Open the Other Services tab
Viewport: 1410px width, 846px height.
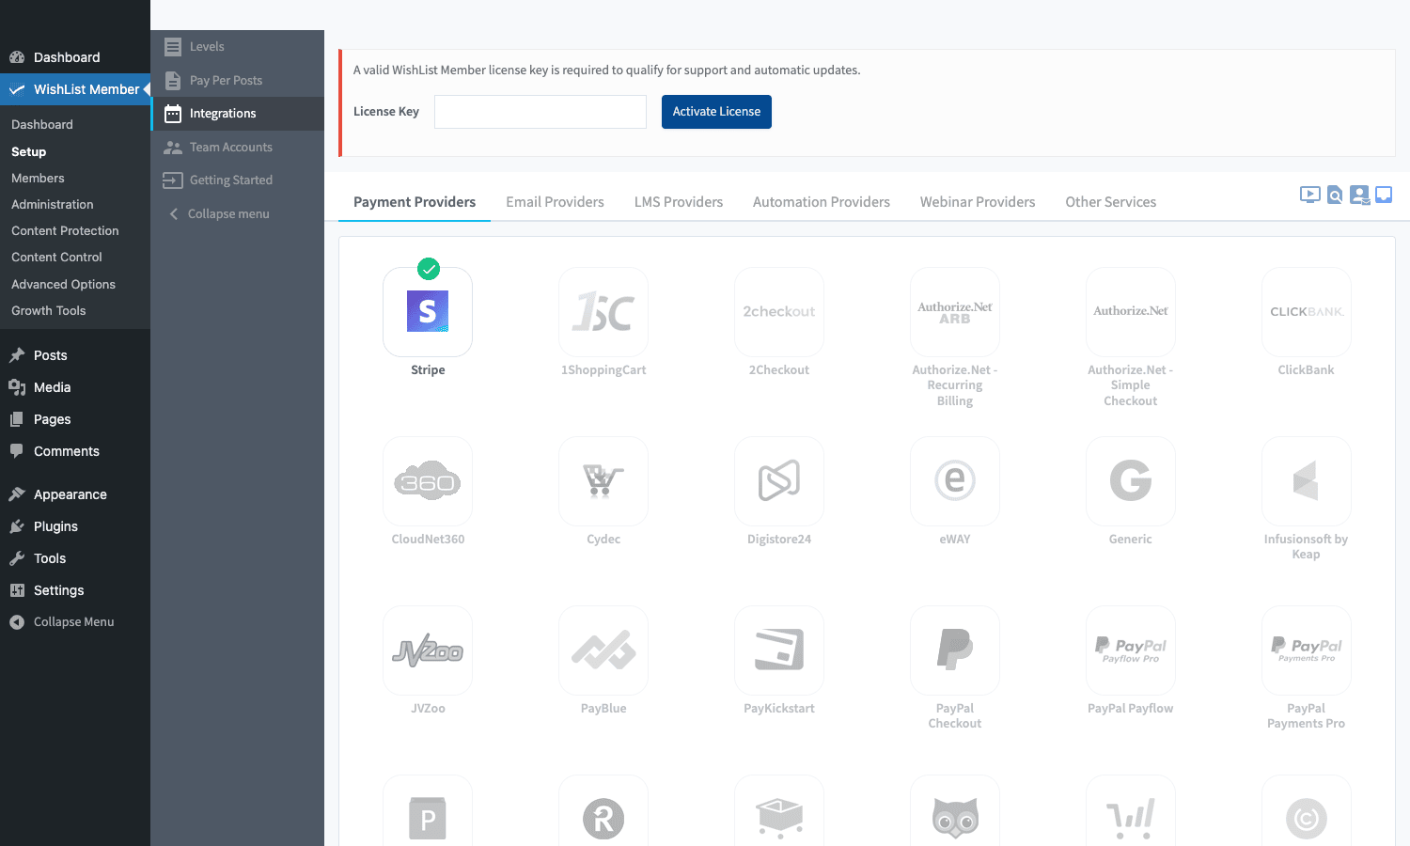tap(1111, 202)
